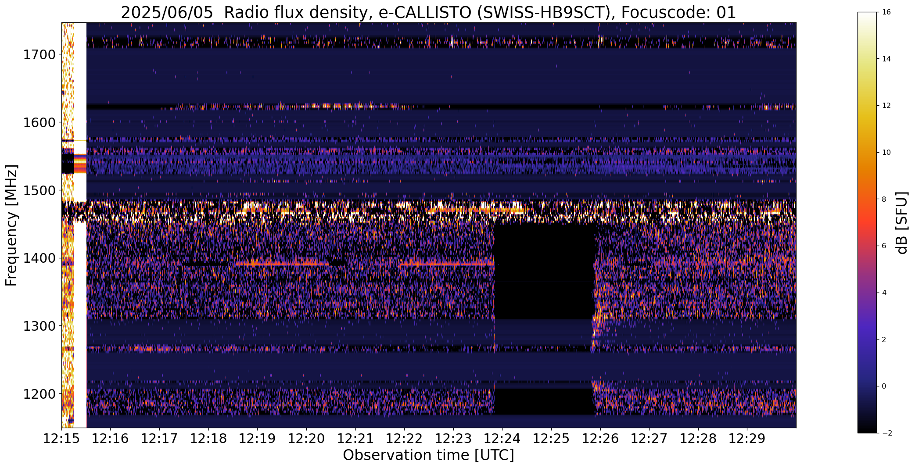Click the 'Observation time [UTC]' axis label

[428, 455]
